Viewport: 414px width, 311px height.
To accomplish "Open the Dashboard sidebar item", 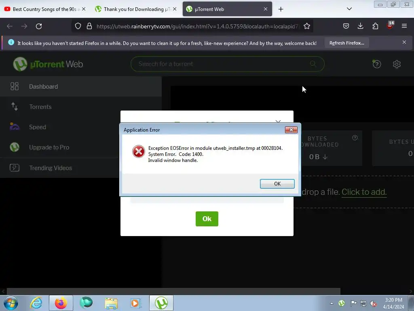I will 81,87.
